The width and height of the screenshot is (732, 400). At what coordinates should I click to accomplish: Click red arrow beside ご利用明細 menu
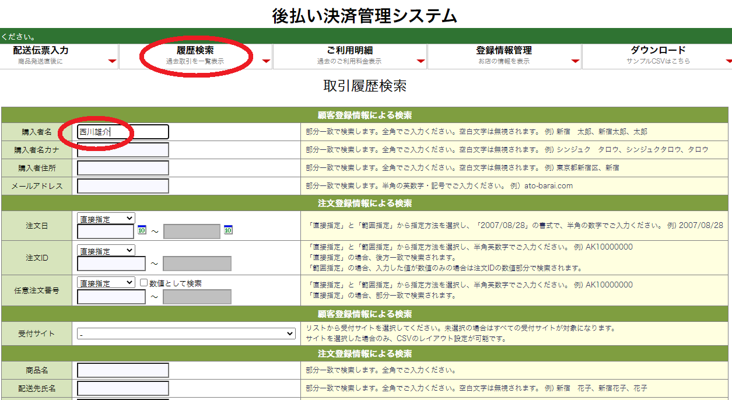point(421,61)
